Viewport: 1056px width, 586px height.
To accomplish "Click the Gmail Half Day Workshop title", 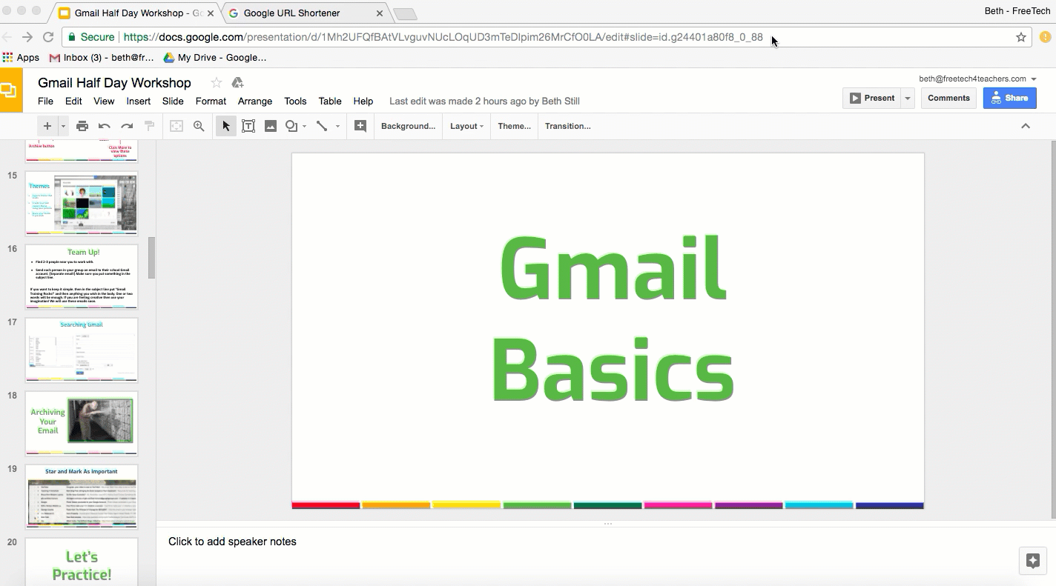I will (x=114, y=82).
